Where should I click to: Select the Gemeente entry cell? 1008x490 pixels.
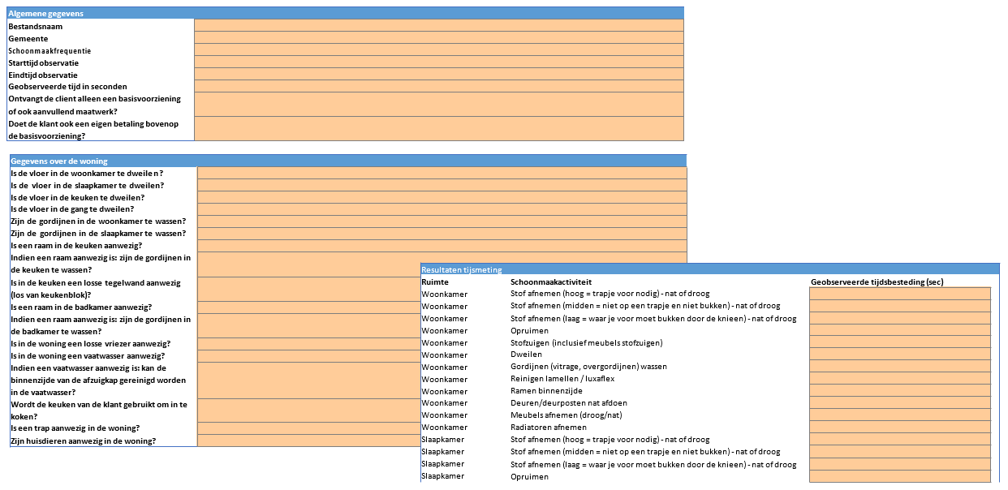click(438, 38)
